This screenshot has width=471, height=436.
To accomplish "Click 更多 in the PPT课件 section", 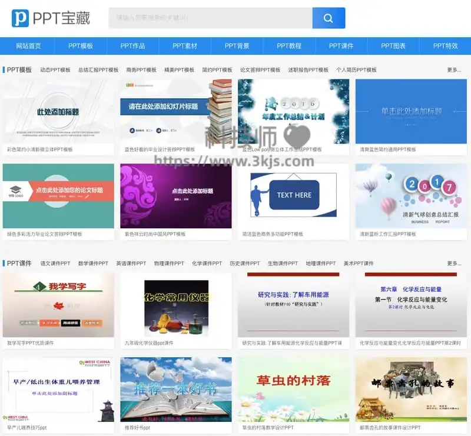I will (454, 264).
